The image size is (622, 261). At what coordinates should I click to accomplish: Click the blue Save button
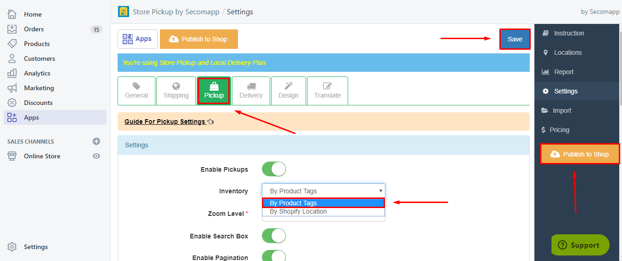point(515,39)
